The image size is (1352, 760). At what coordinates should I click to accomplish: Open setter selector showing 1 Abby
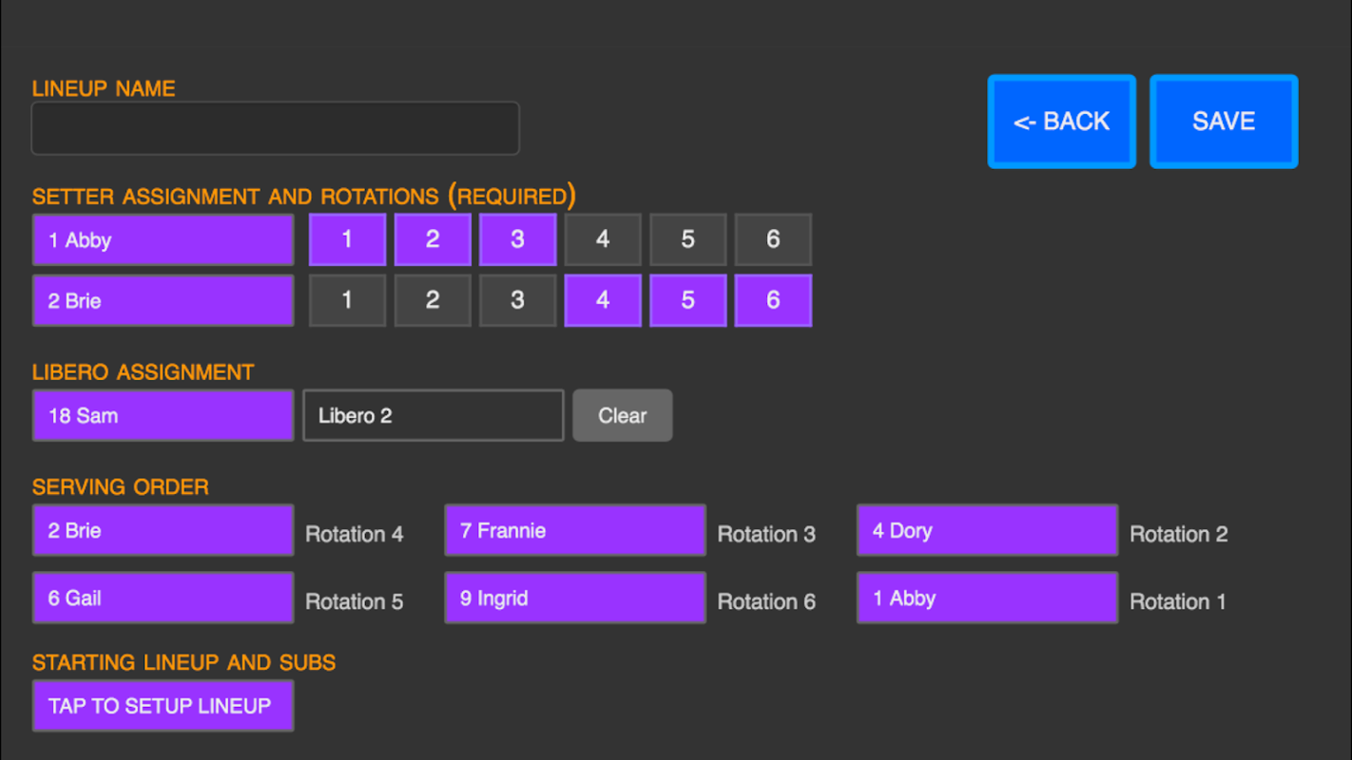point(163,239)
